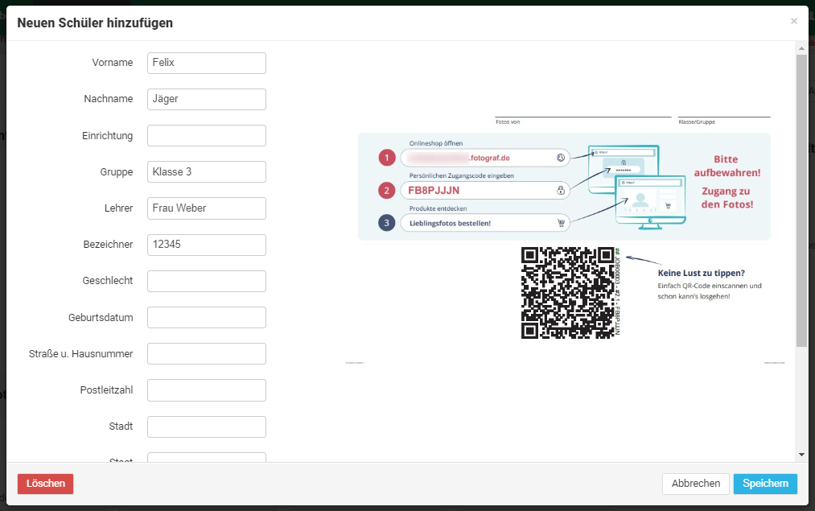
Task: Click the globe icon beside fotograf.de
Action: 560,158
